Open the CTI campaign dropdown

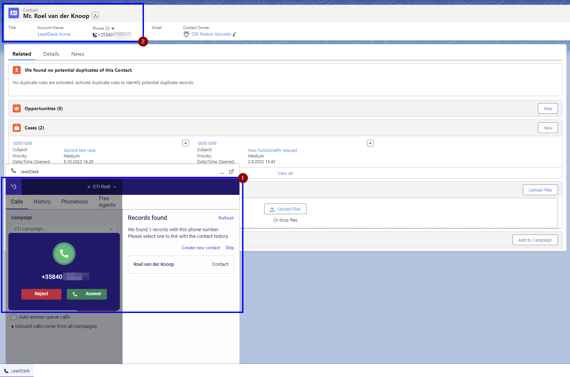coord(64,229)
